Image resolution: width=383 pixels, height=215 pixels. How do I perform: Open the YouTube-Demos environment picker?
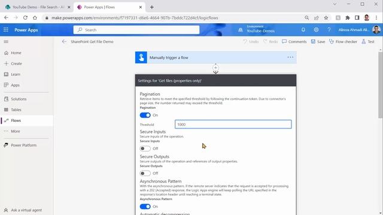[x=257, y=29]
